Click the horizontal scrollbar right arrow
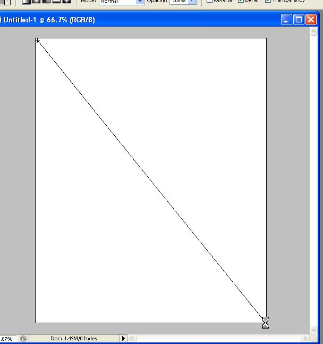Viewport: 323px width, 344px height. coord(305,338)
